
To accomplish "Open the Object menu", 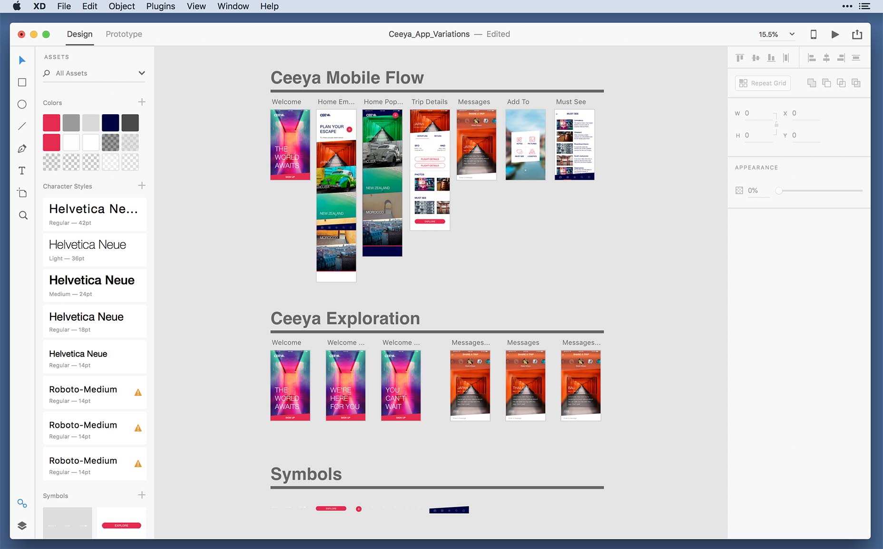I will tap(122, 6).
